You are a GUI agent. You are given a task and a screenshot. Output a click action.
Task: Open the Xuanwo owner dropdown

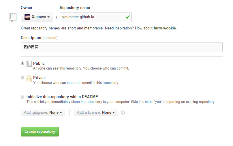click(x=37, y=17)
